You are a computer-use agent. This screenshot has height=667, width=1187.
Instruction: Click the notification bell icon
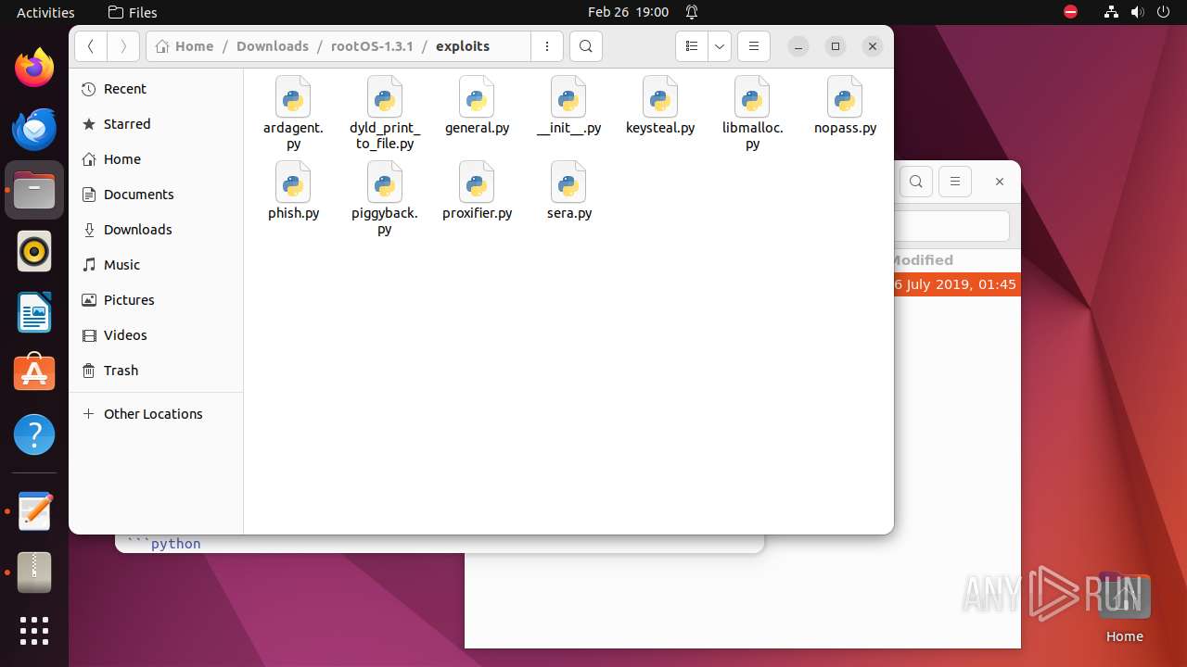coord(692,12)
